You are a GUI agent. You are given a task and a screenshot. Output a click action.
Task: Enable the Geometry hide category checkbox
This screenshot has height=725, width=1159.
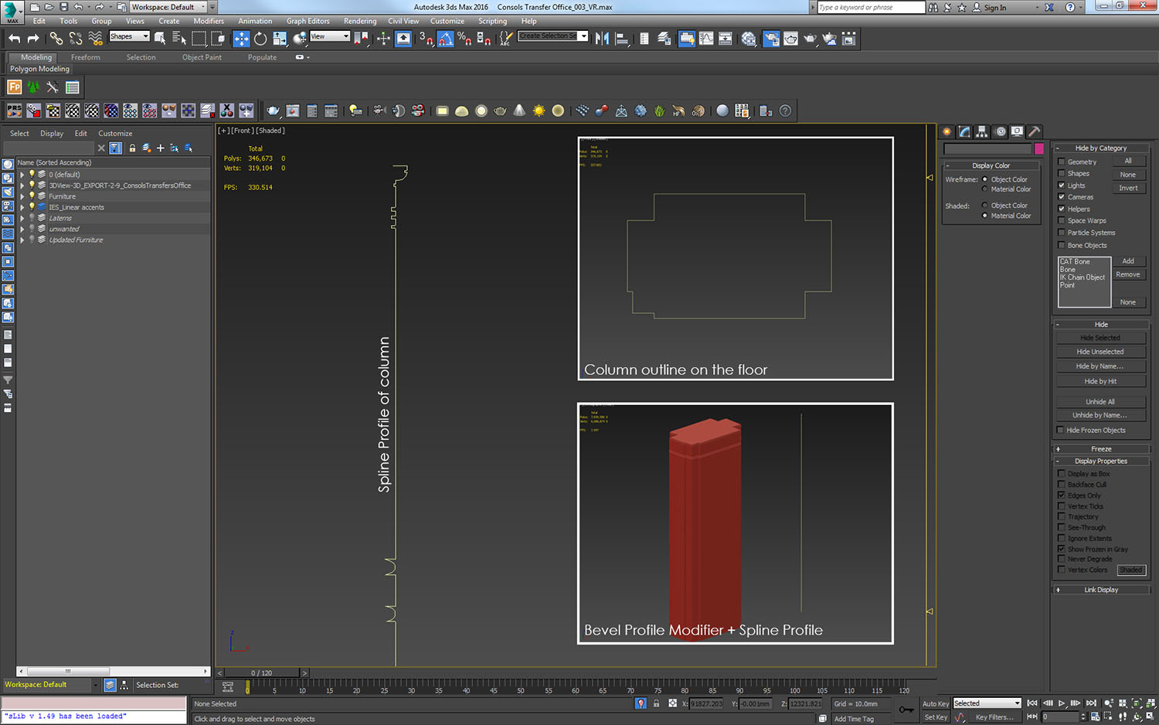(1062, 162)
